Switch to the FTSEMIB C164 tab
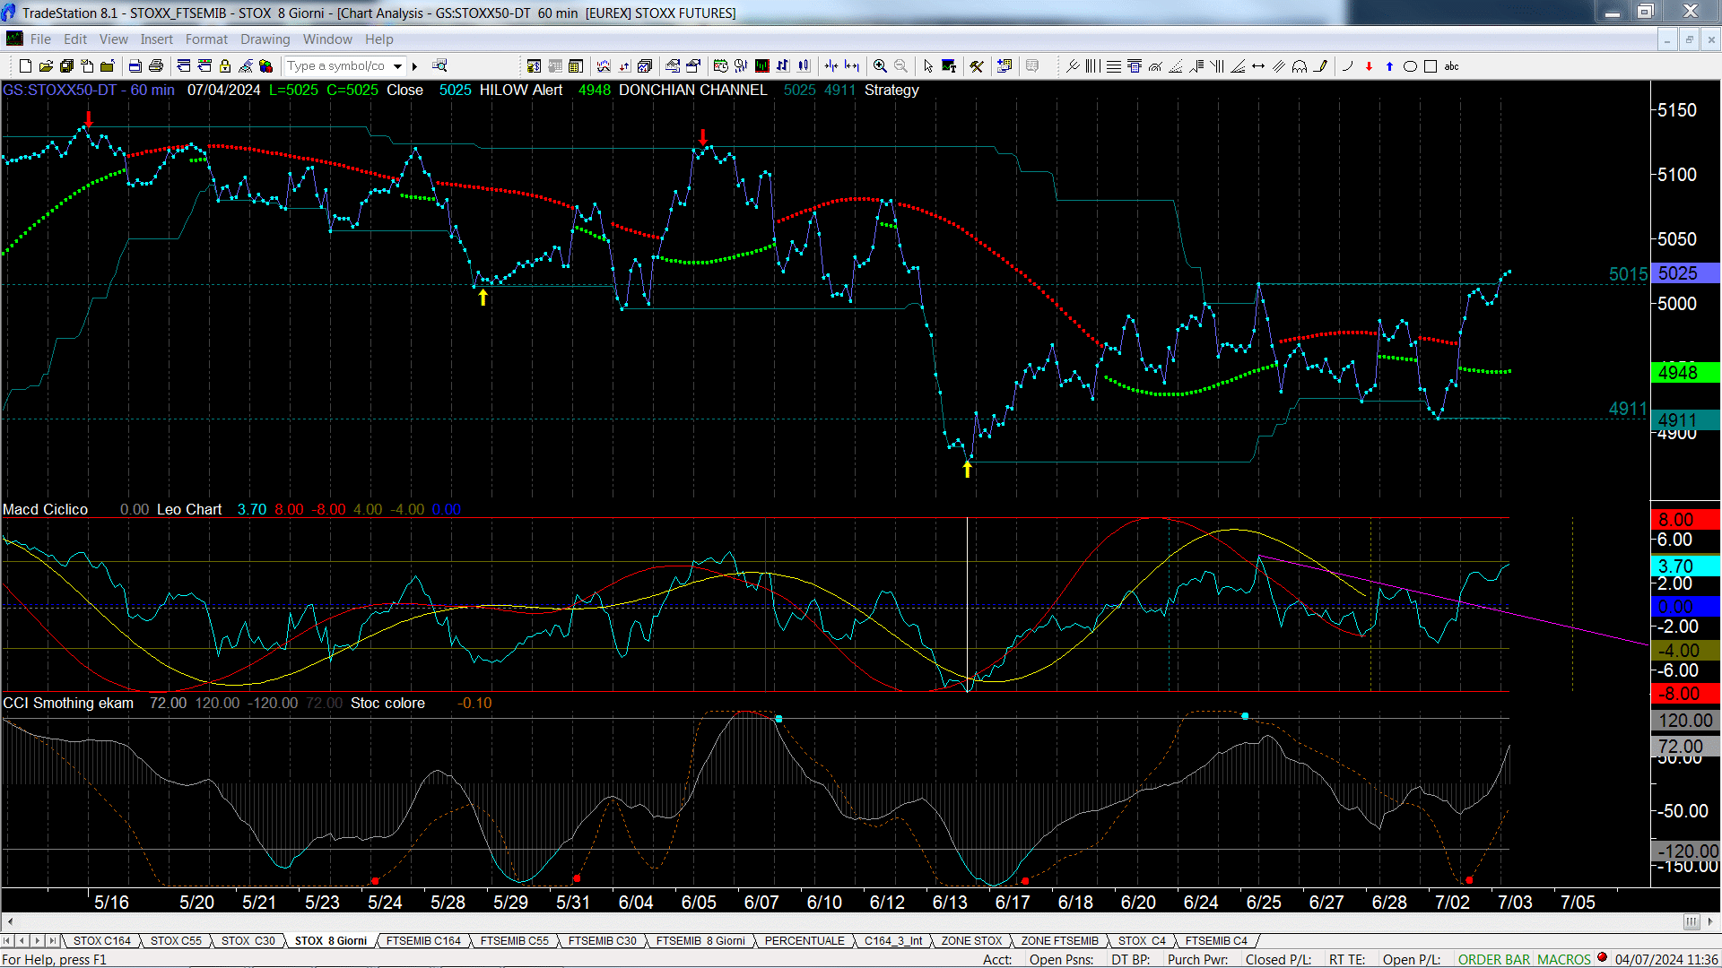The width and height of the screenshot is (1722, 968). click(x=423, y=940)
